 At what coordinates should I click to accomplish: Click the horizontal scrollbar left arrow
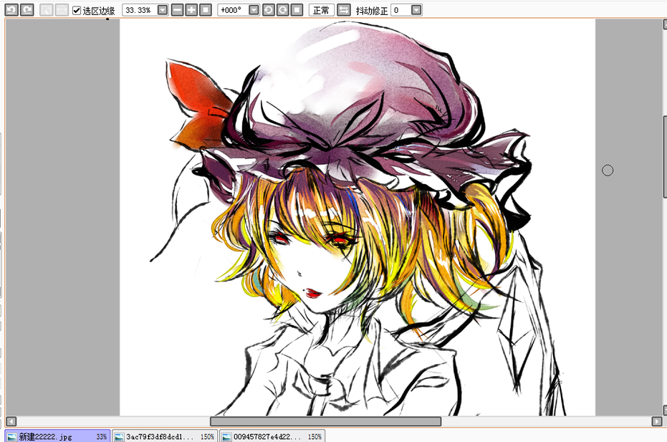[11, 421]
